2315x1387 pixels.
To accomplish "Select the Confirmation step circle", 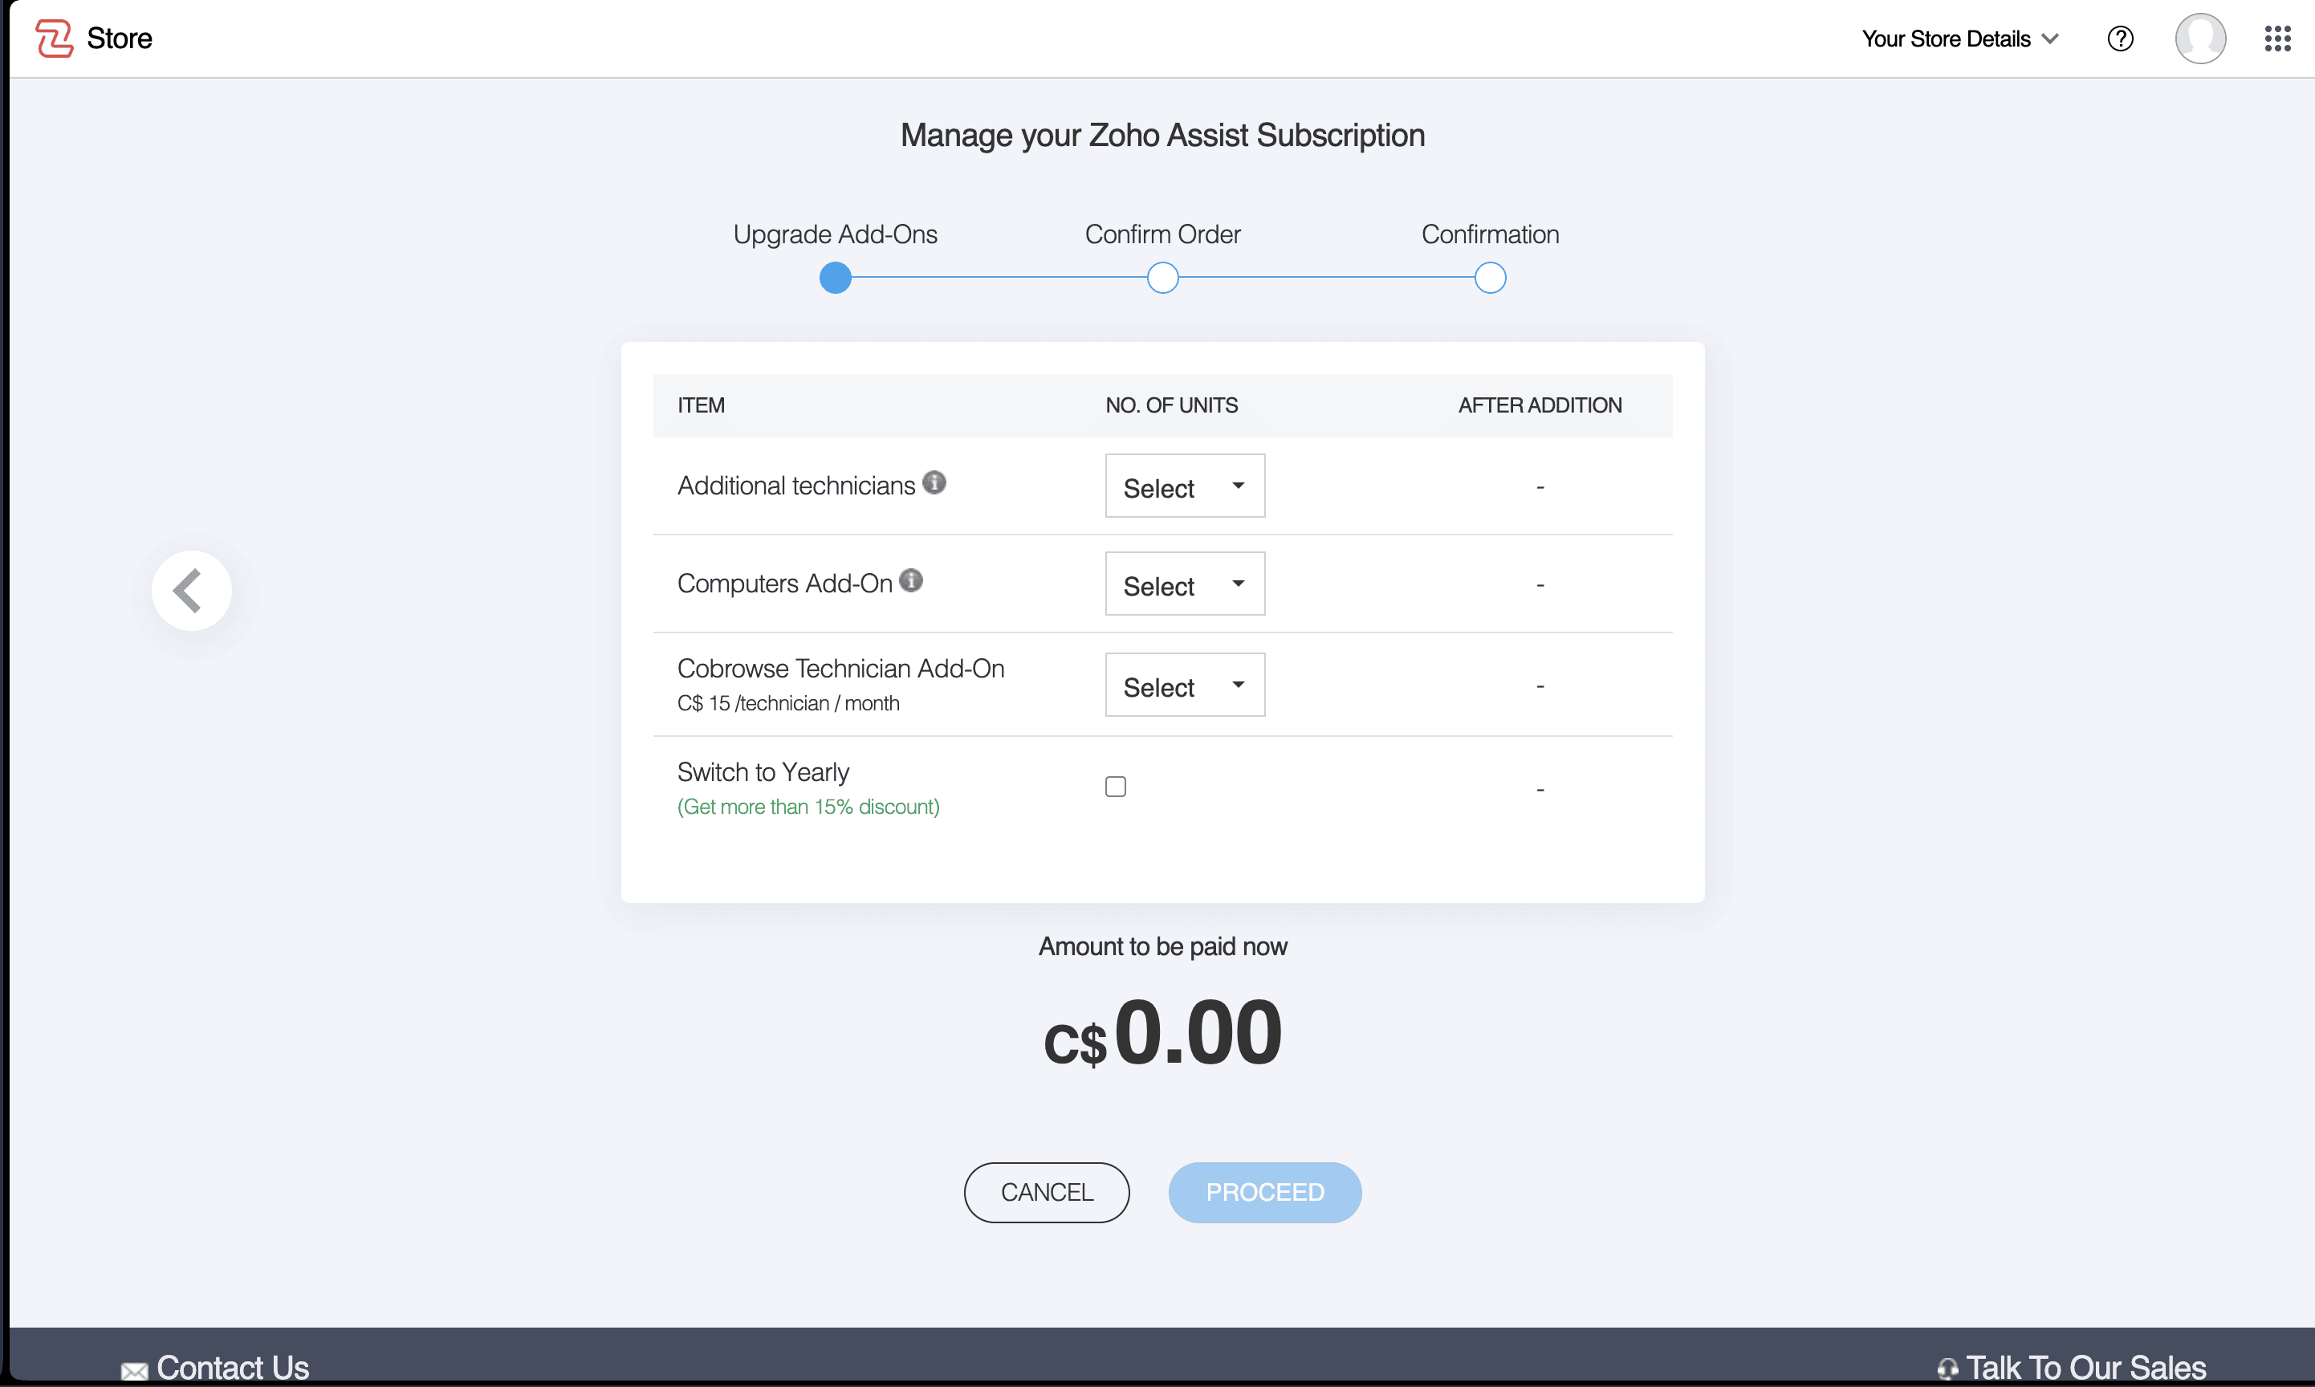I will point(1489,279).
